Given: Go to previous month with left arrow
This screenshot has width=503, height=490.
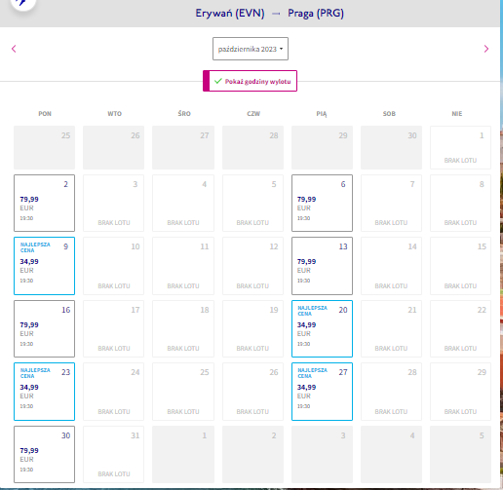Looking at the screenshot, I should coord(14,49).
